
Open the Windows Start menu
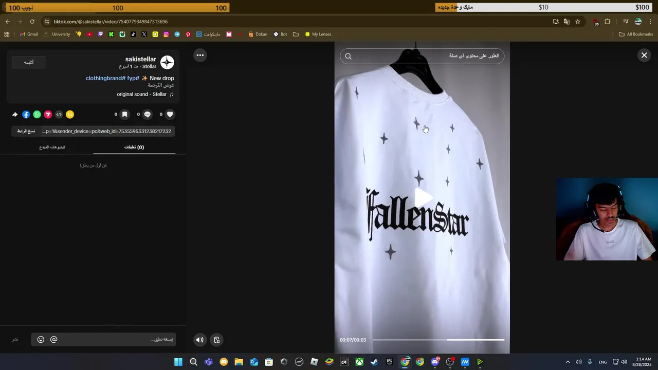178,362
